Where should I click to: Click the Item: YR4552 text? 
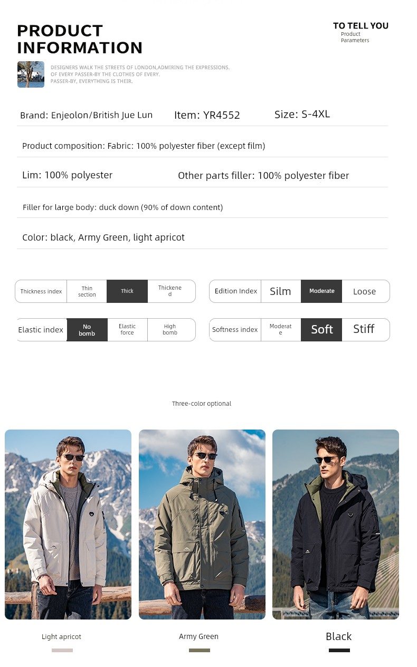[207, 115]
